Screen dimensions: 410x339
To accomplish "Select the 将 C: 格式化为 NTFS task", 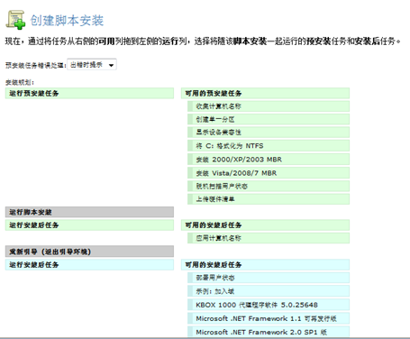I will (x=269, y=146).
